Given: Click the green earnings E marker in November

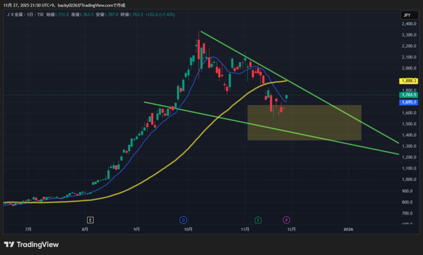Looking at the screenshot, I should click(258, 219).
